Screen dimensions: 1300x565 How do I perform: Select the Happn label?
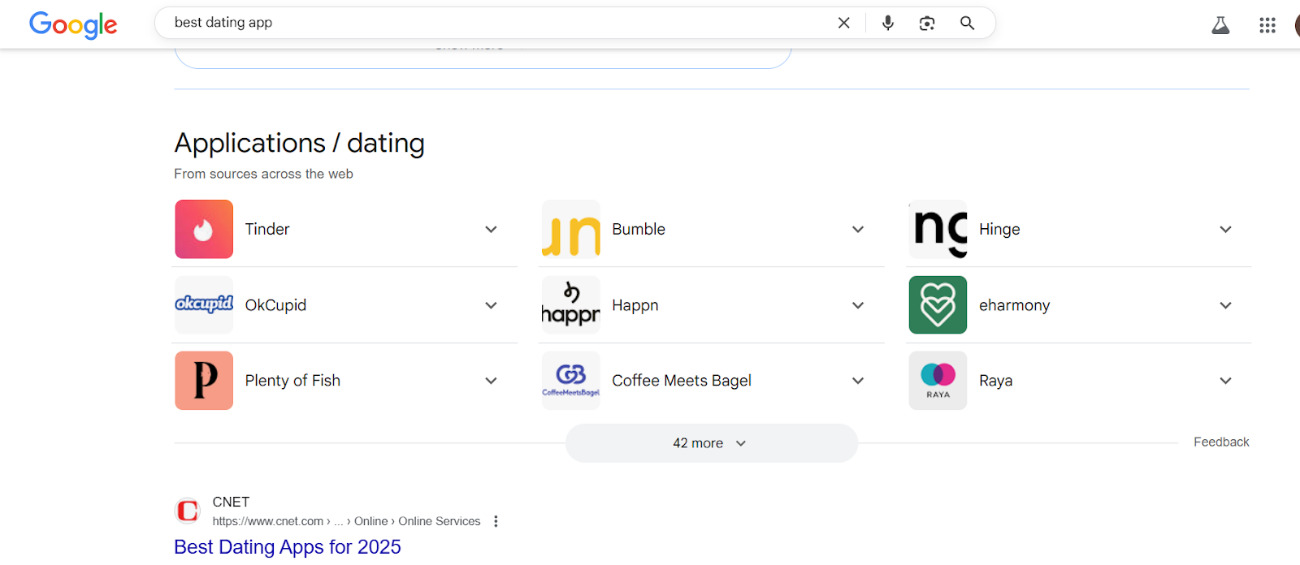(x=635, y=305)
